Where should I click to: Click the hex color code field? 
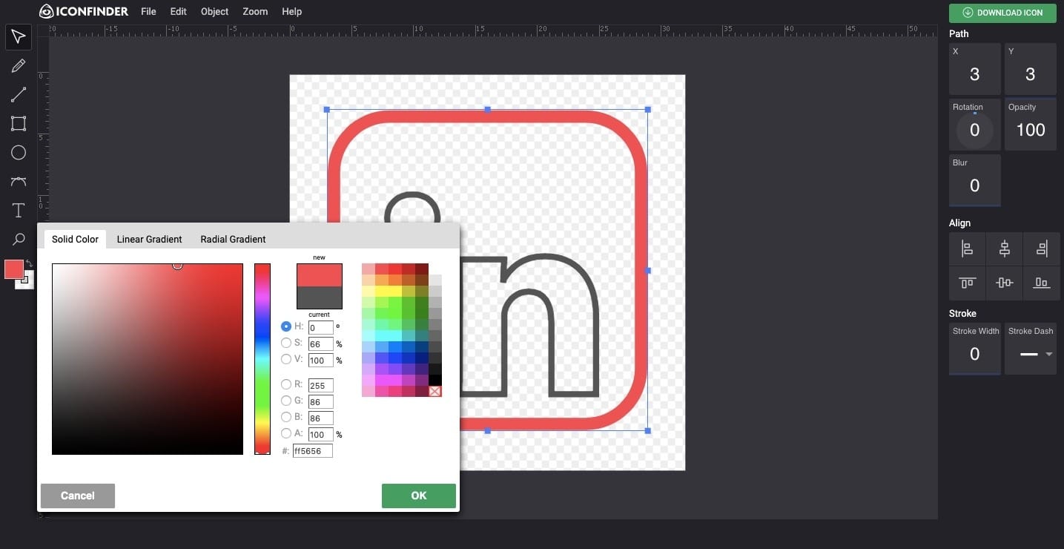[312, 450]
